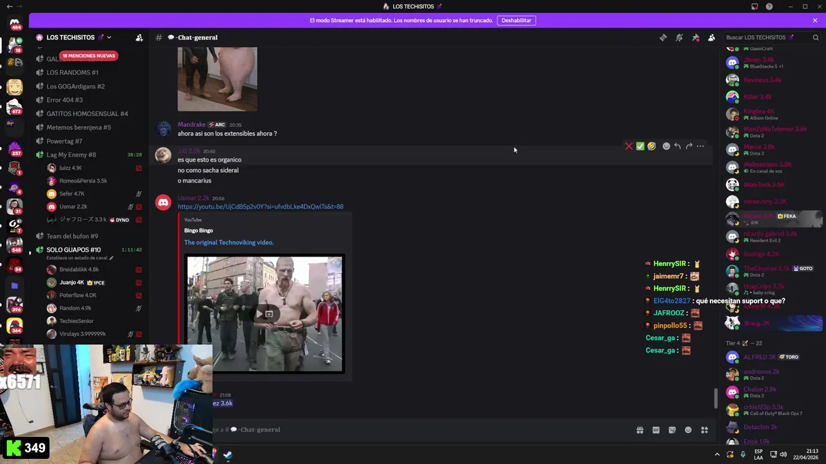
Task: Open the Threads icon in channel header
Action: (663, 37)
